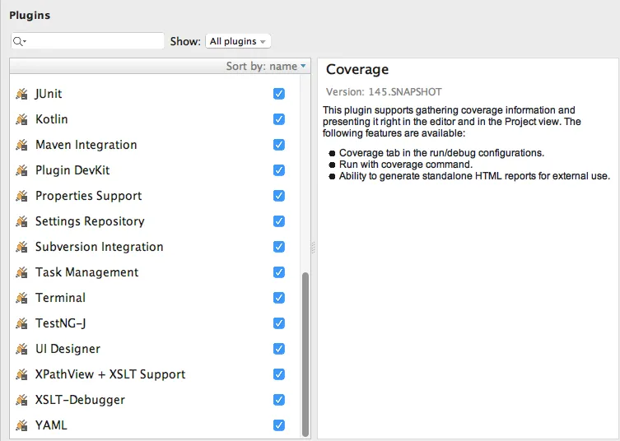
Task: Select the Settings Repository entry
Action: 155,221
